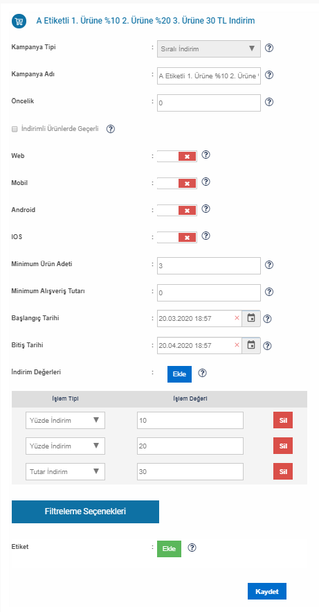The image size is (319, 612).
Task: Click the blue Ekle discount button
Action: point(179,374)
